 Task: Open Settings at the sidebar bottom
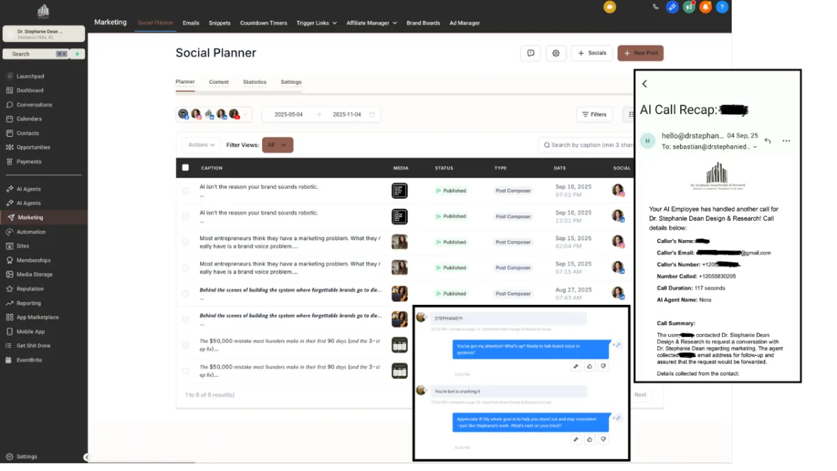(x=27, y=456)
